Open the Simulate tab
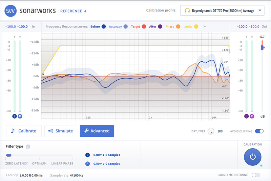Screen dimensions: 271x181 (61, 131)
